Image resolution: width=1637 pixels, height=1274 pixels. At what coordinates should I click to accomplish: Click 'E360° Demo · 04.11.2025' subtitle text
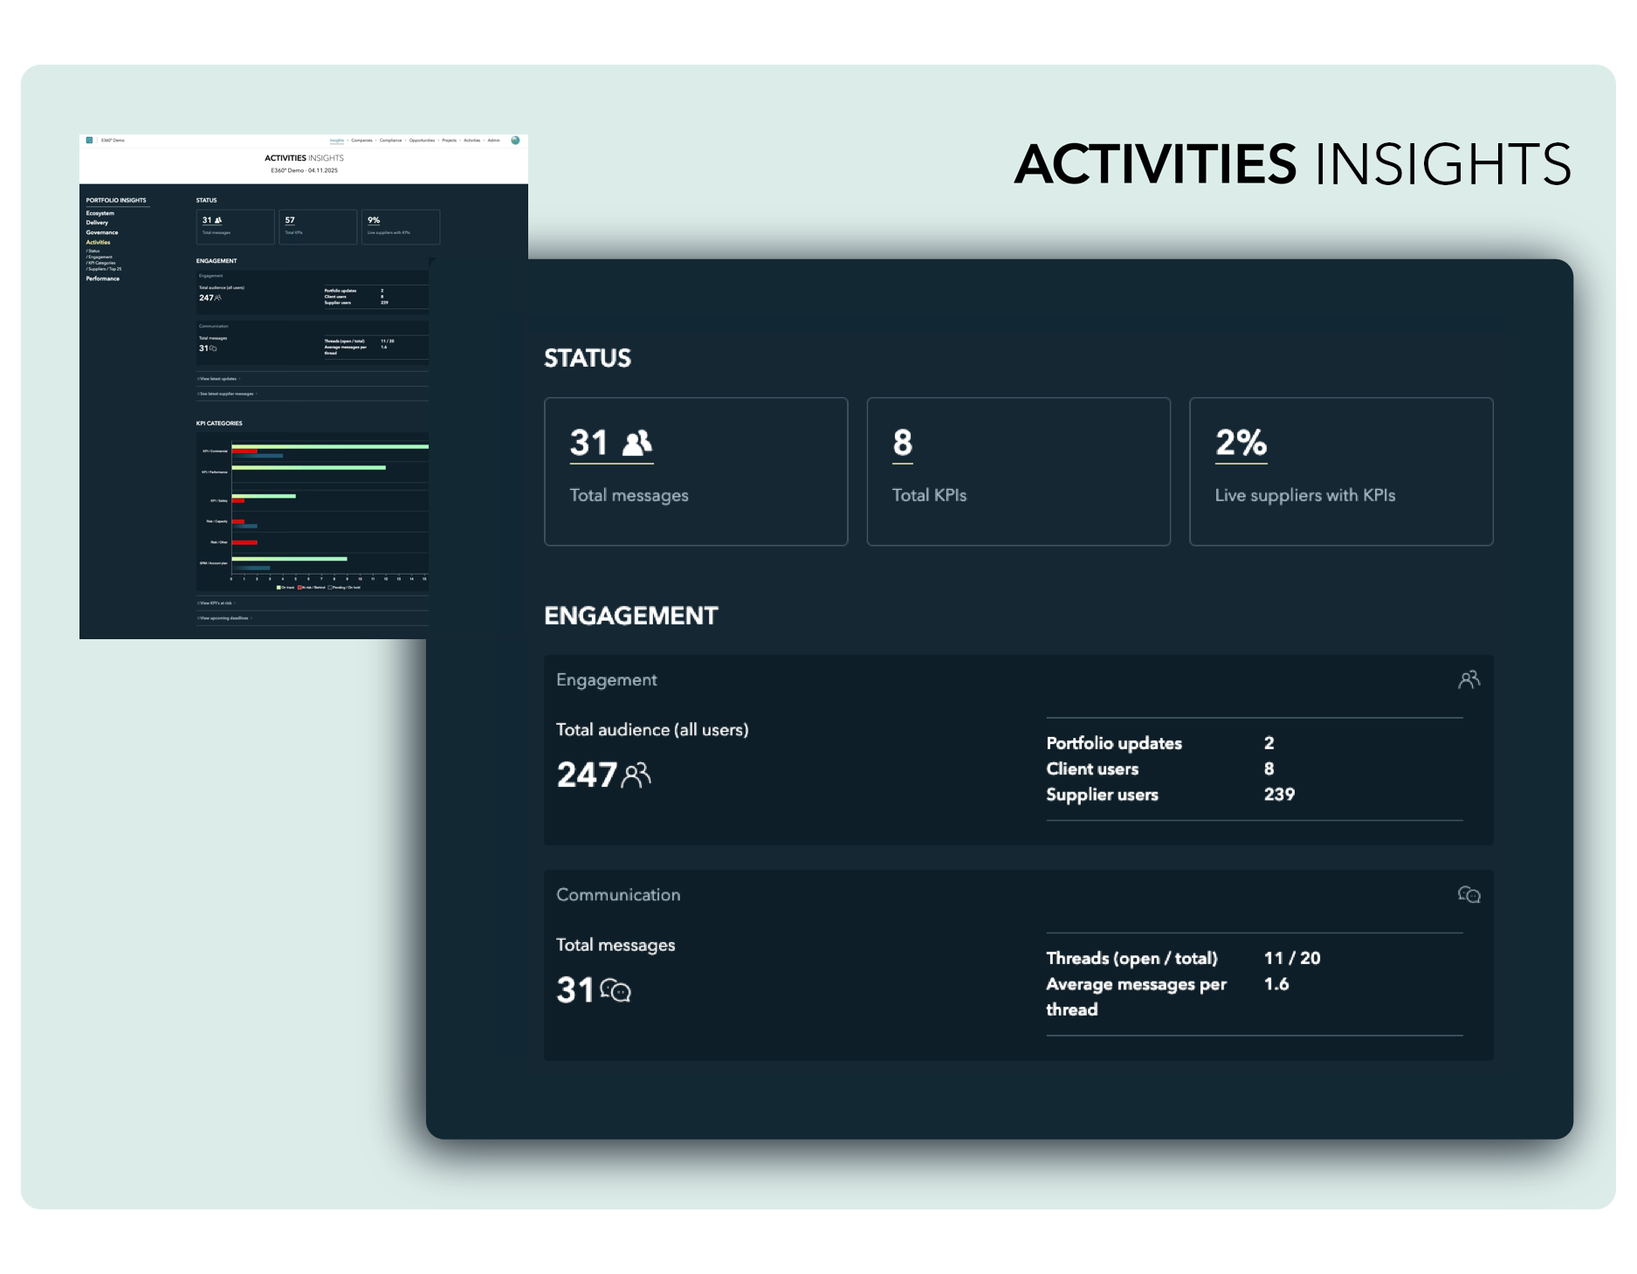click(x=304, y=170)
